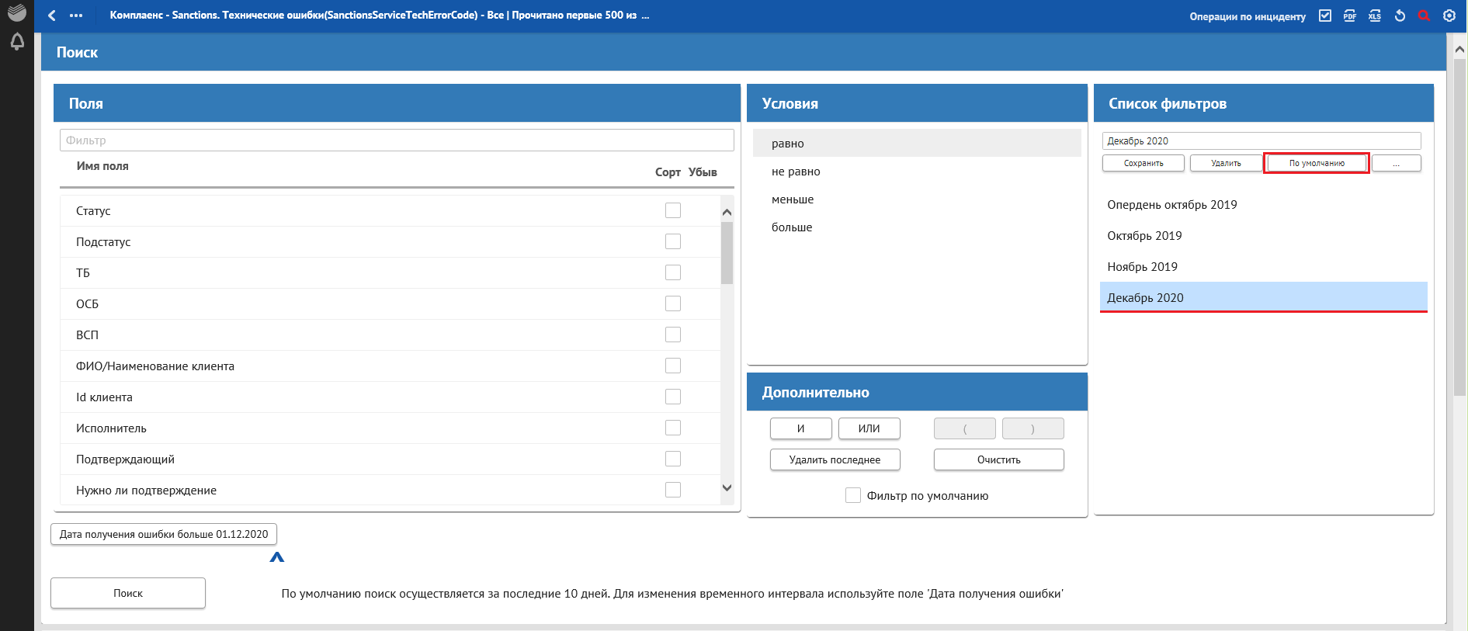Click the red search magnifier icon
This screenshot has height=631, width=1468.
pyautogui.click(x=1424, y=16)
